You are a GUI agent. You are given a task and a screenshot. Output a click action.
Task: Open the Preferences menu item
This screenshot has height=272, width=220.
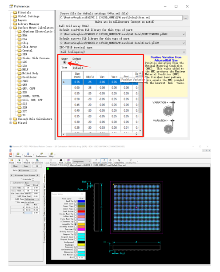click(x=41, y=155)
